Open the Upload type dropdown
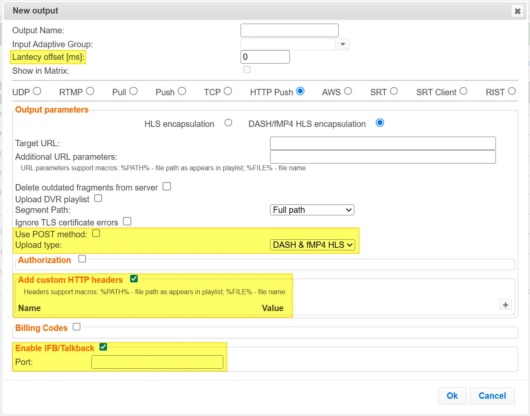 (x=313, y=245)
